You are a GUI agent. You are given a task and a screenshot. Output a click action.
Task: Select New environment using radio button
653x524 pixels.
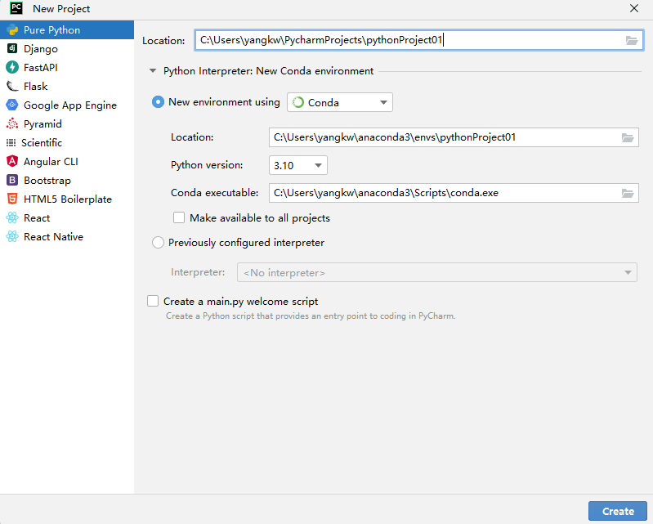(x=158, y=102)
